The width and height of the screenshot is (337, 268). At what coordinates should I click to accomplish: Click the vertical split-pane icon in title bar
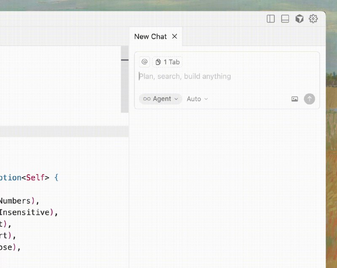[x=270, y=19]
